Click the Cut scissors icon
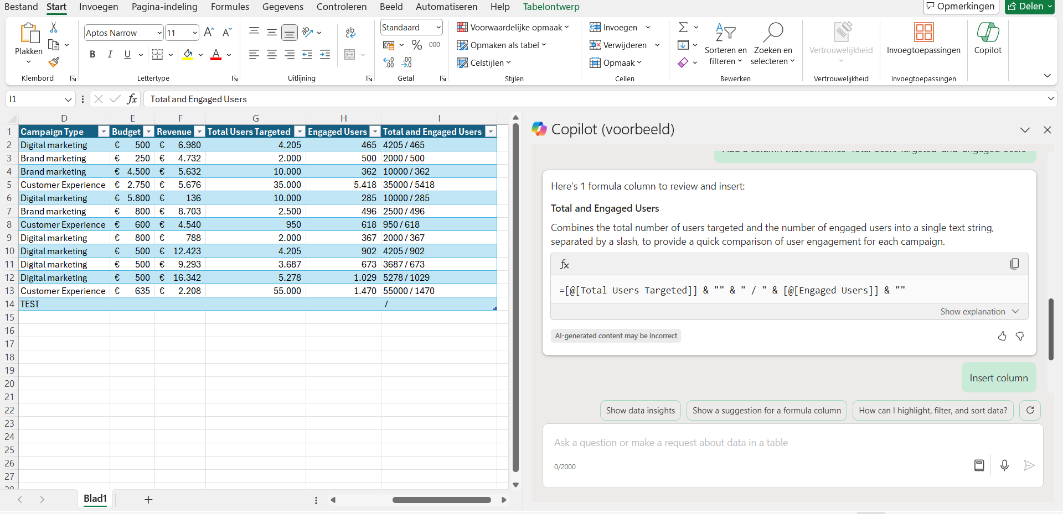 point(54,27)
